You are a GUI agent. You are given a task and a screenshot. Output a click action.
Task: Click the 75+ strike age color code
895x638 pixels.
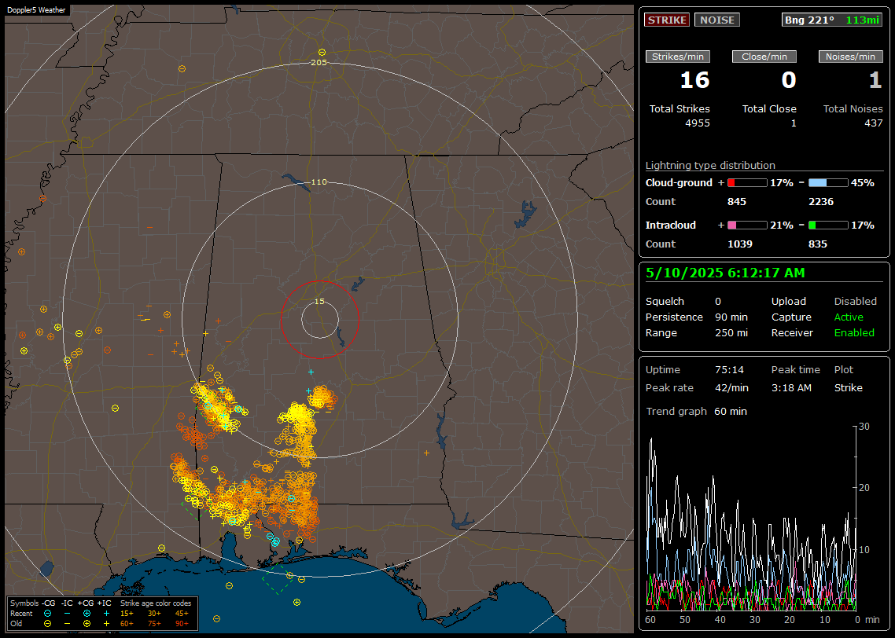tap(154, 624)
